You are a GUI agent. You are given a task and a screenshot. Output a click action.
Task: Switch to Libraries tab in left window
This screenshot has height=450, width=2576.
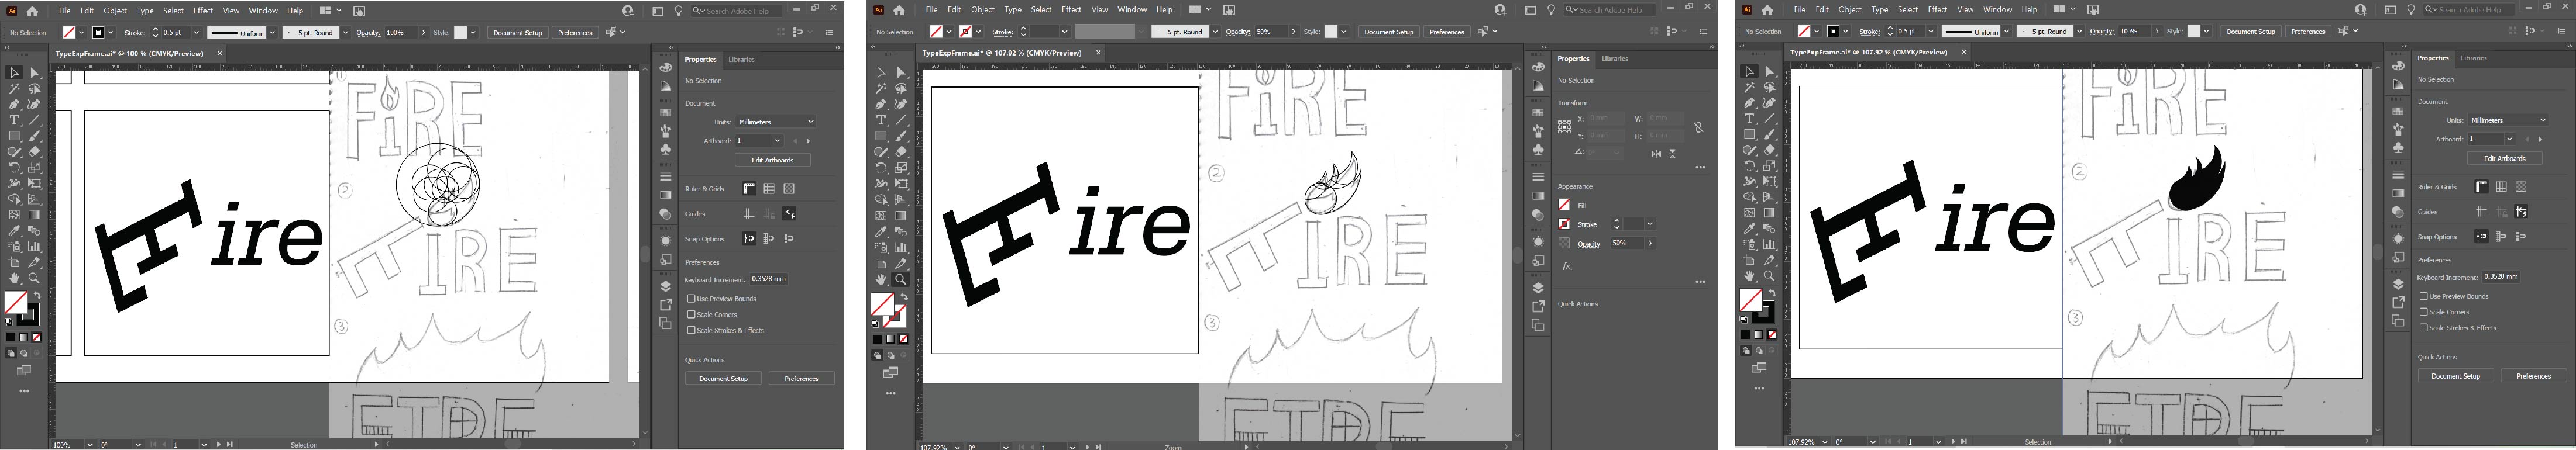741,60
